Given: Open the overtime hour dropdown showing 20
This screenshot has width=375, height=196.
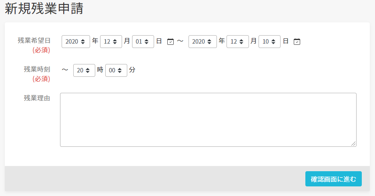Looking at the screenshot, I should pyautogui.click(x=84, y=70).
